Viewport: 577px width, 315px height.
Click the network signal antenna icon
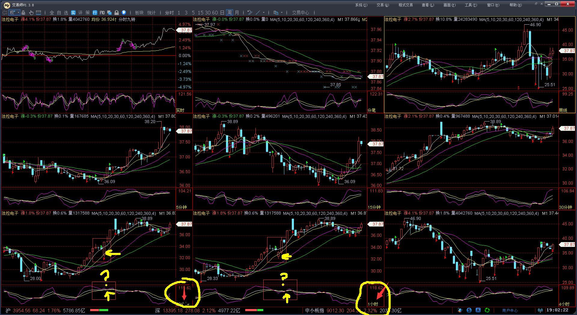tap(540, 310)
